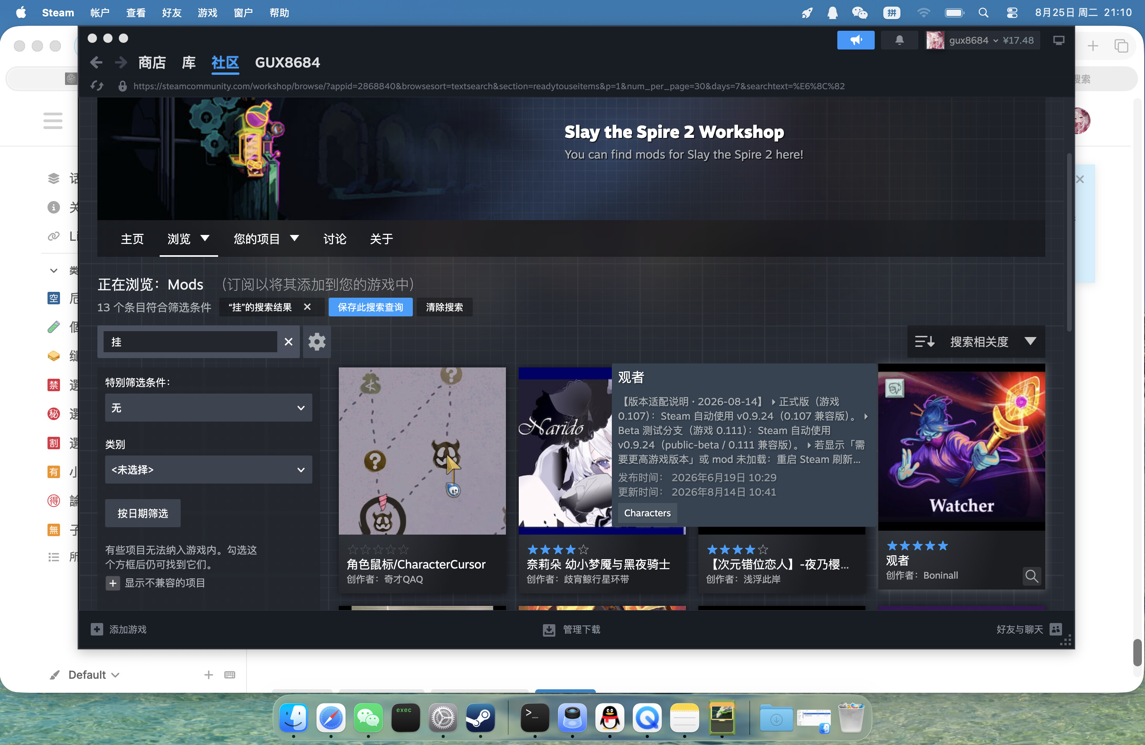The width and height of the screenshot is (1145, 745).
Task: Click the plus button beside Default in background window
Action: (208, 675)
